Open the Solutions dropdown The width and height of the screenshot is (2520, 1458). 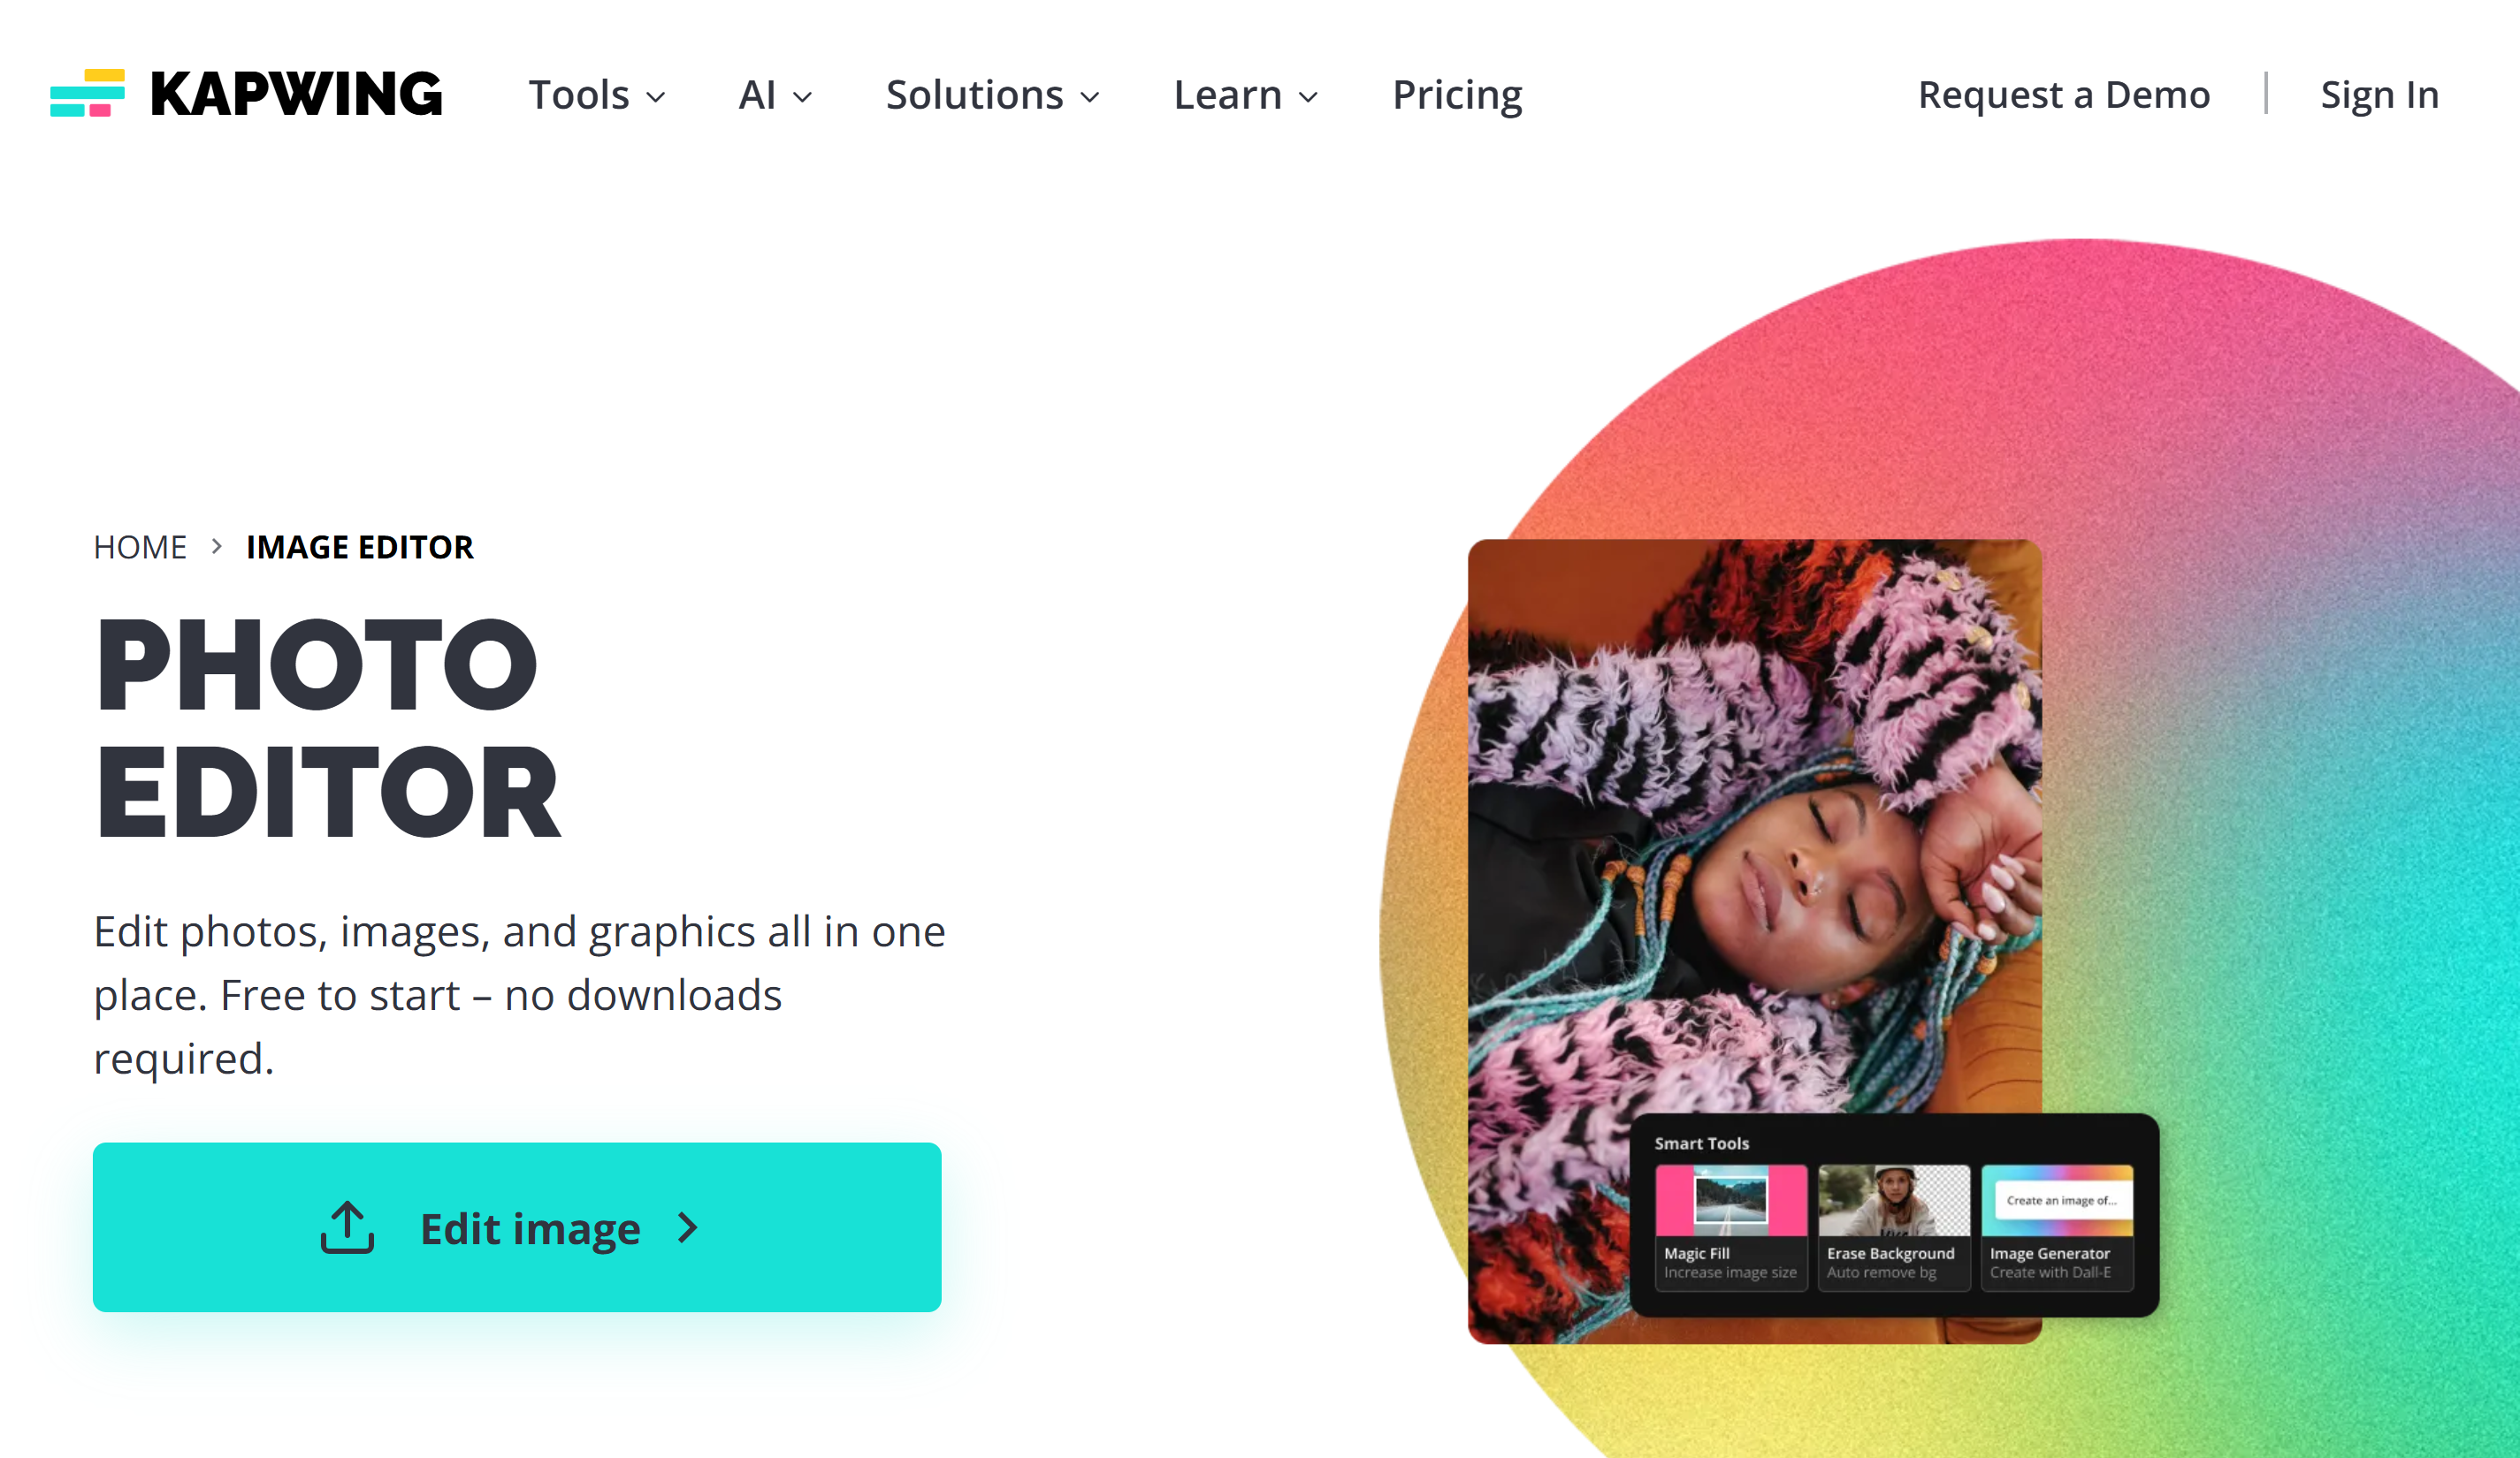(992, 96)
